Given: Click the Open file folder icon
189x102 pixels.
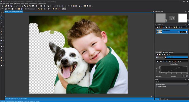Looking at the screenshot, I should point(6,6).
